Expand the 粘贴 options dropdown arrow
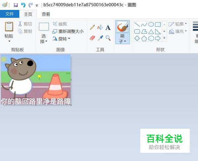 (9, 41)
